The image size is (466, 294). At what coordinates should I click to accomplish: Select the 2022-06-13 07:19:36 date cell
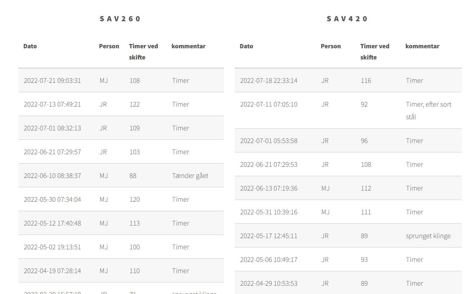point(268,188)
